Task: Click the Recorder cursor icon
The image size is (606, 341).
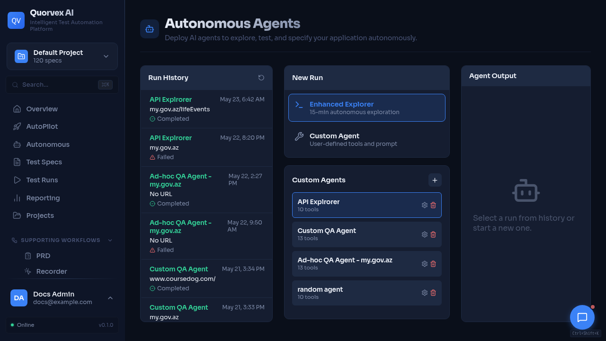Action: (28, 271)
